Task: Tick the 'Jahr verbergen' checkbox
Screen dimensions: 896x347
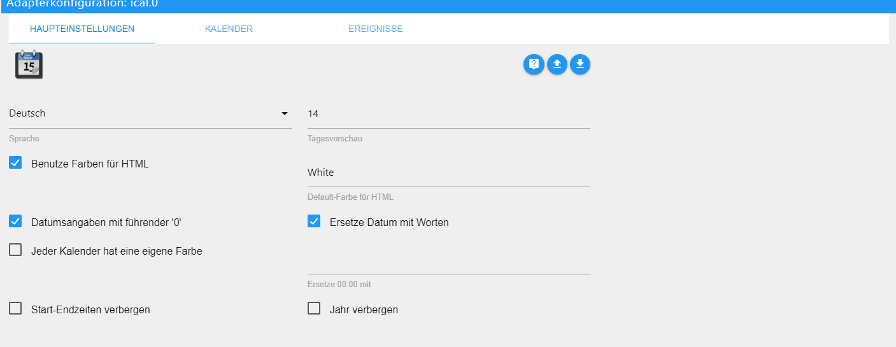Action: click(x=314, y=309)
